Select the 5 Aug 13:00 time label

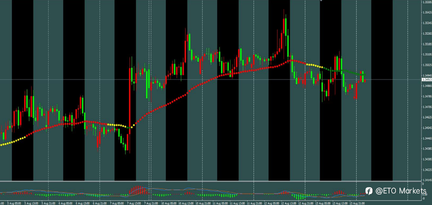[31, 204]
